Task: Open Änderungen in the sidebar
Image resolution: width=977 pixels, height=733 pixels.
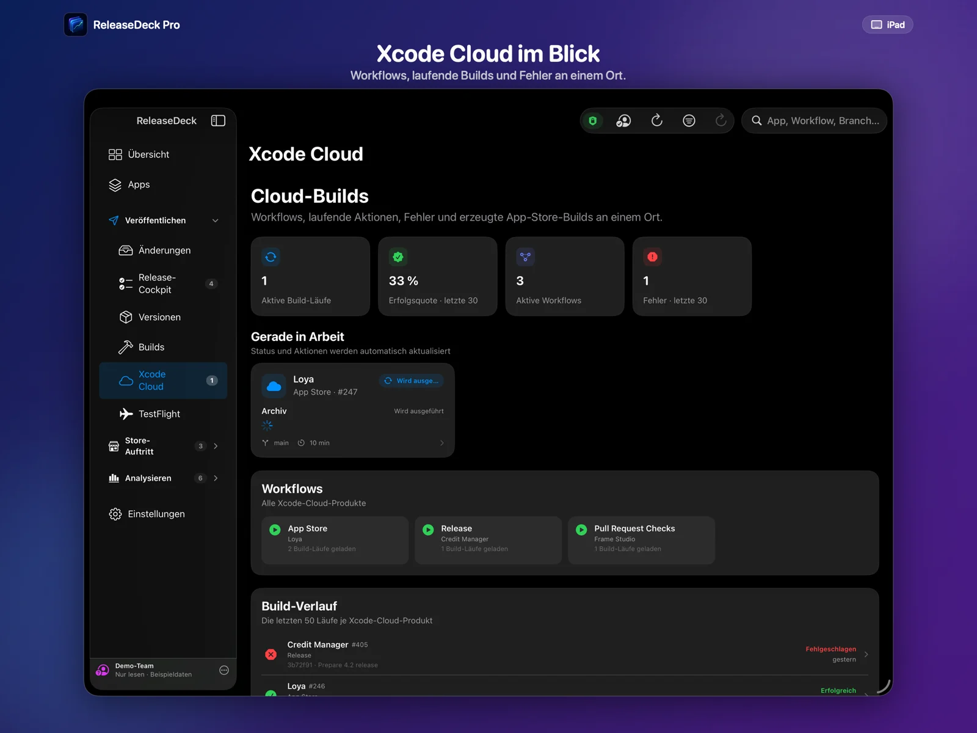Action: coord(163,250)
